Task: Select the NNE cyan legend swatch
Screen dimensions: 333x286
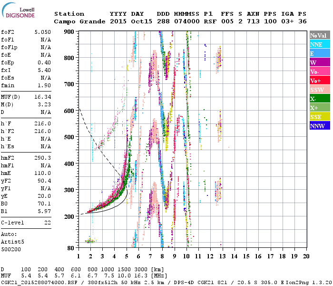Action: [x=320, y=44]
